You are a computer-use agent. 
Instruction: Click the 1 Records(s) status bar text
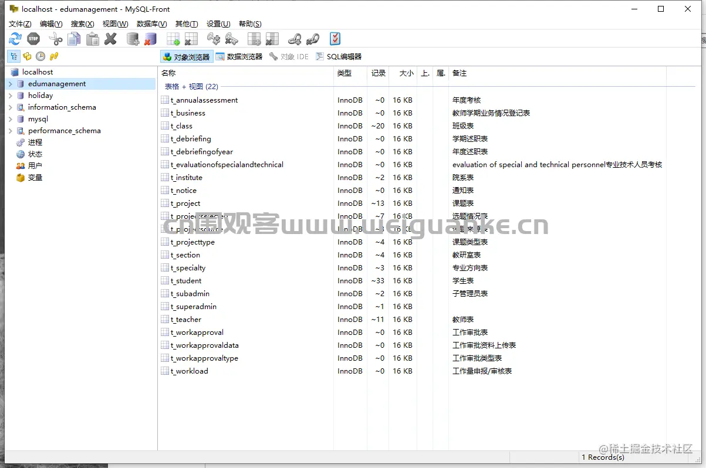603,457
